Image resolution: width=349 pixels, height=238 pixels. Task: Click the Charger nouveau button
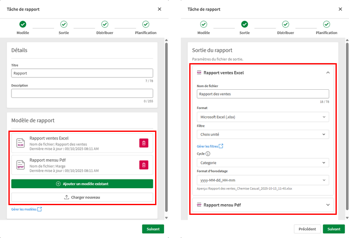tap(82, 197)
